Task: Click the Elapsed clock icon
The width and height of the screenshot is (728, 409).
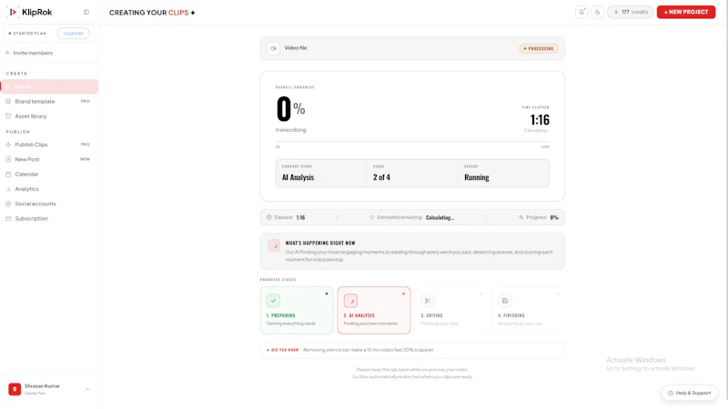Action: click(268, 217)
